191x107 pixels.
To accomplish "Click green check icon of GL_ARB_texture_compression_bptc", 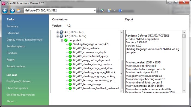I will [70, 80].
